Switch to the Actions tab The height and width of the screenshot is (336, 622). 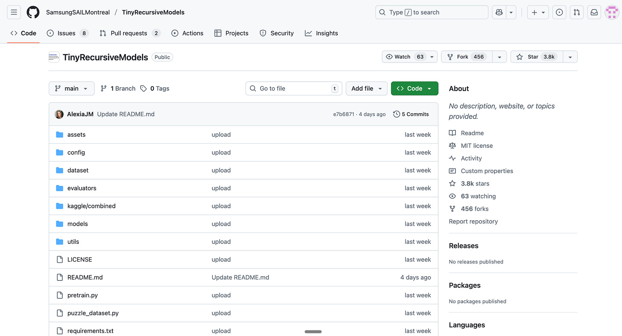[x=188, y=33]
